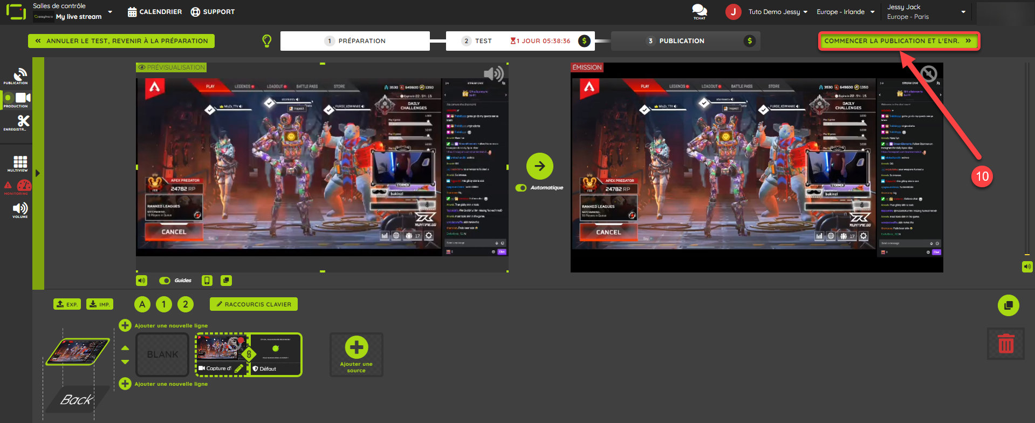
Task: Go to step 3 Publication
Action: click(685, 41)
